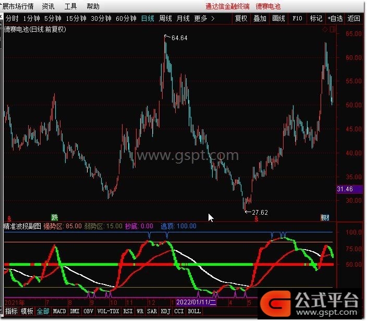Switch to the 分时 chart period
This screenshot has width=367, height=321.
[12, 18]
